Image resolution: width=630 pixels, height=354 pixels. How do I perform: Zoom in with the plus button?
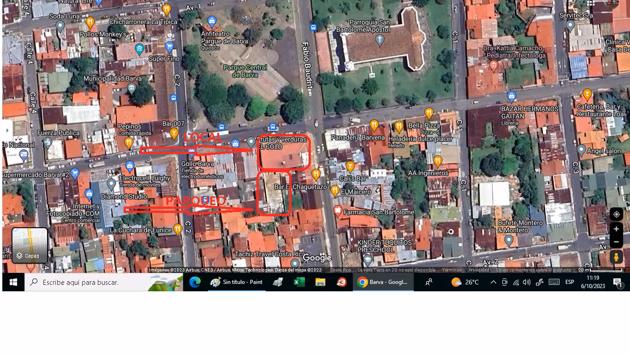(x=616, y=229)
